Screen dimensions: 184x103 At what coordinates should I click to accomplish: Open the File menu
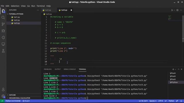2,6
